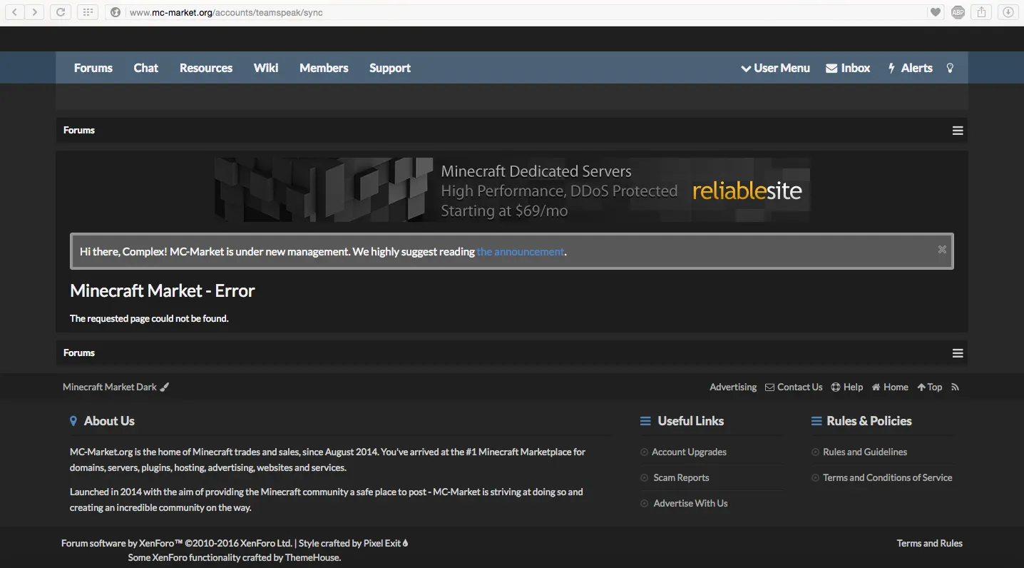Click Terms and Rules in bottom footer
This screenshot has height=568, width=1024.
(x=930, y=543)
